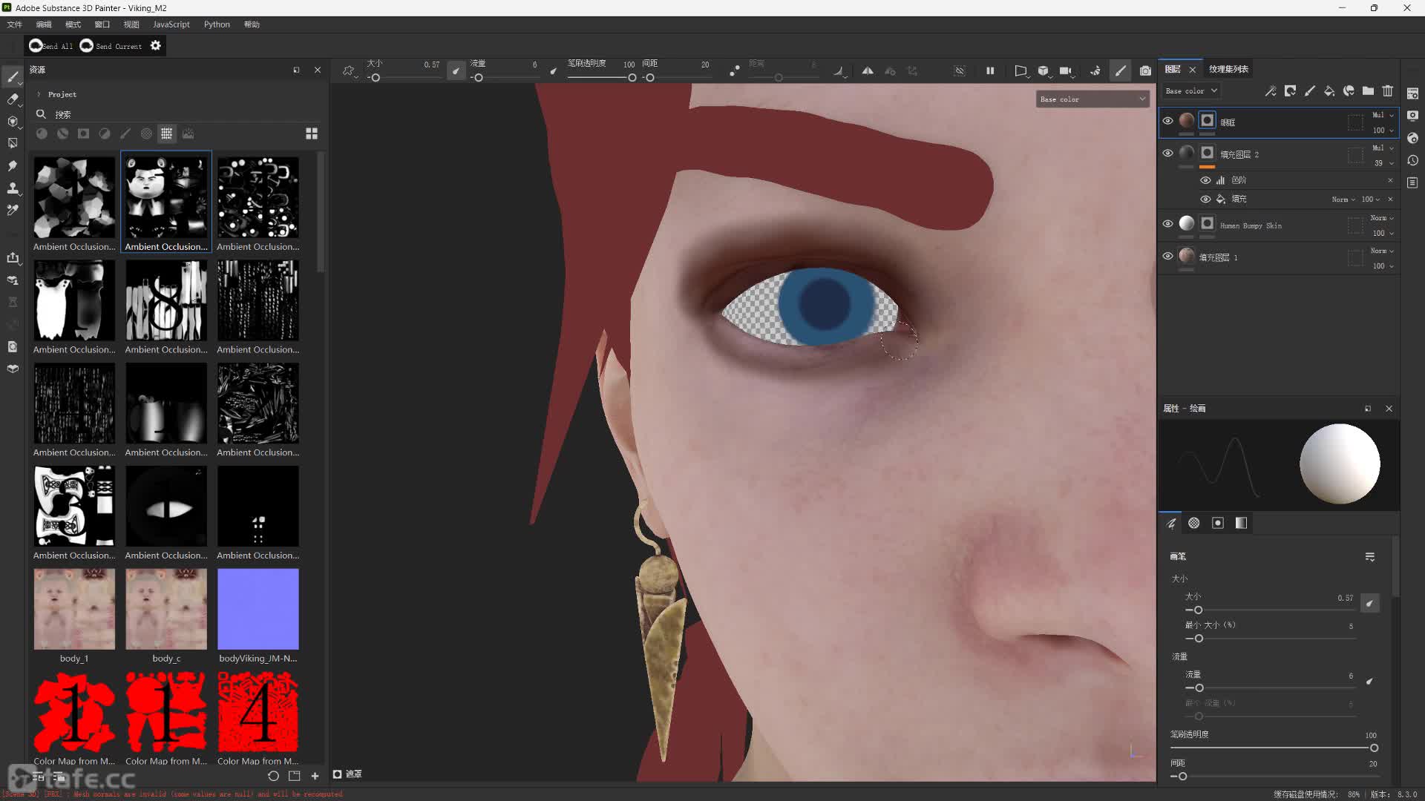
Task: Remove the 色阶 effect with X
Action: (x=1390, y=180)
